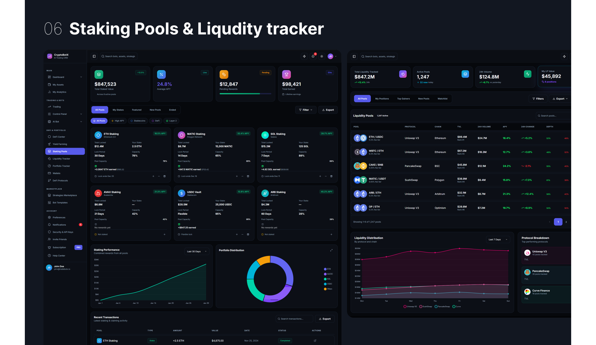This screenshot has height=345, width=596.
Task: Toggle the High APY filter chip
Action: click(x=118, y=121)
